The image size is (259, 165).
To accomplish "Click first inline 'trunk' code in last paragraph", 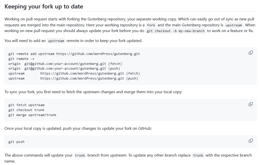I will (x=80, y=155).
